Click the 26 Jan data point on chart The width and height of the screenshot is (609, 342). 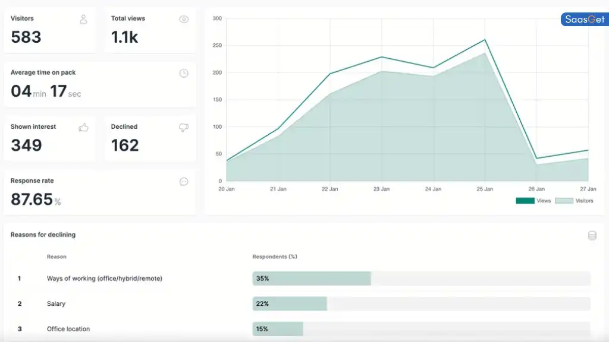click(x=536, y=159)
